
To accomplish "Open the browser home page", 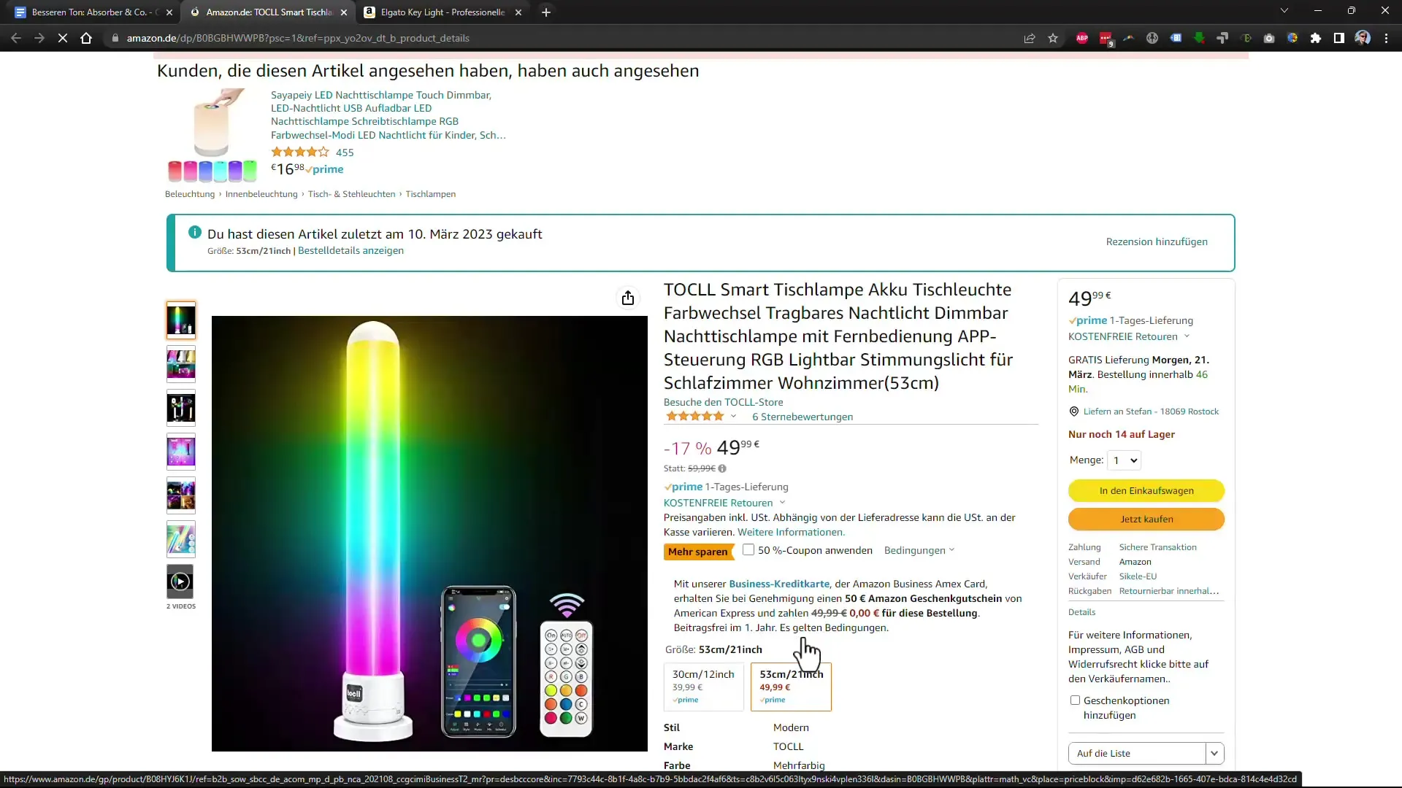I will pyautogui.click(x=86, y=38).
